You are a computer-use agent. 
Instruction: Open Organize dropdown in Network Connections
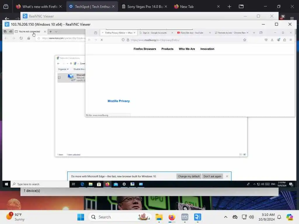point(63,69)
